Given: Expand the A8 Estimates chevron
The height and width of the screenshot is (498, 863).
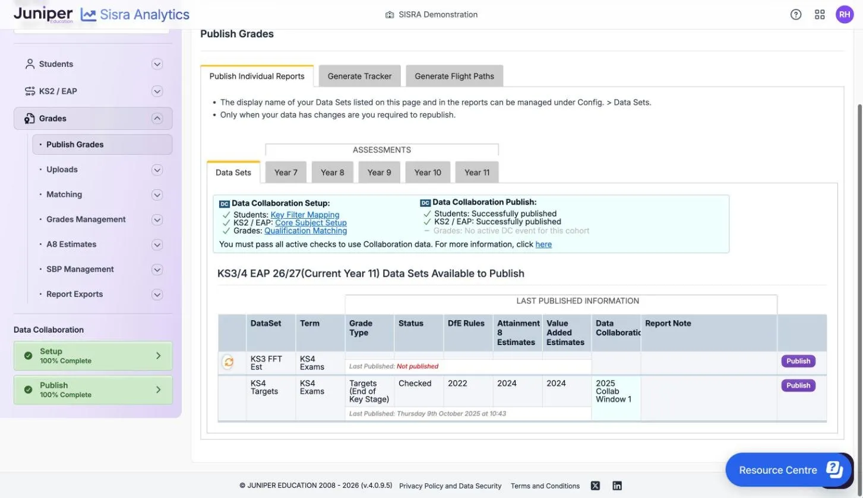Looking at the screenshot, I should (x=157, y=245).
